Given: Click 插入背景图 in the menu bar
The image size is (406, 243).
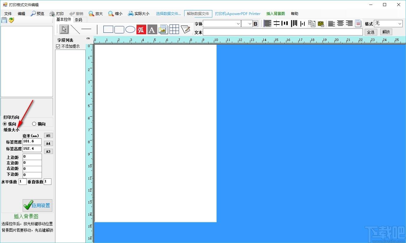Looking at the screenshot, I should point(276,13).
